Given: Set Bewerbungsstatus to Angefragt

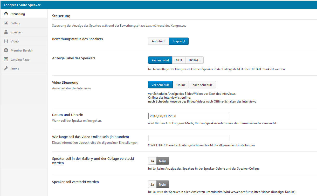Looking at the screenshot, I should tap(158, 41).
